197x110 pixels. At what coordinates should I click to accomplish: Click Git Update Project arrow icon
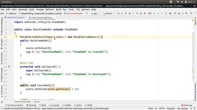click(x=155, y=13)
